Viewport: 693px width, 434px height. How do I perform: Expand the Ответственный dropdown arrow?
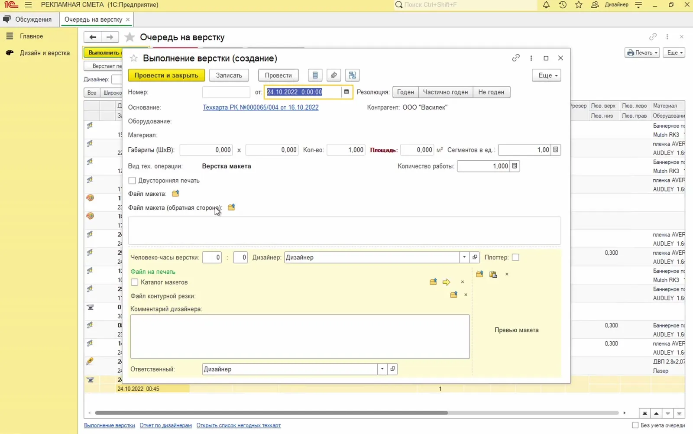[382, 369]
